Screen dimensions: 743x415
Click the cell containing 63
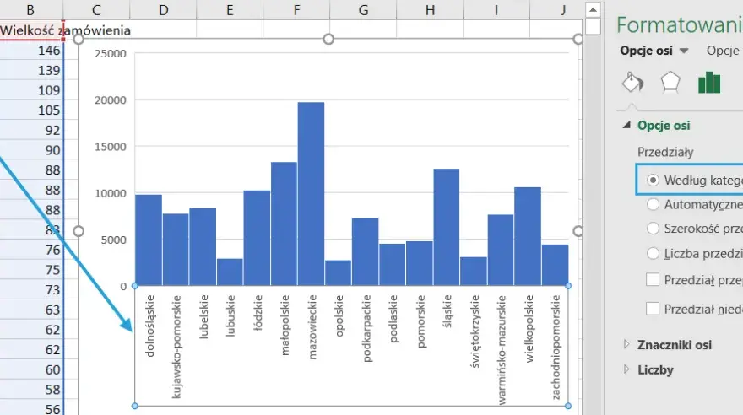pyautogui.click(x=31, y=310)
